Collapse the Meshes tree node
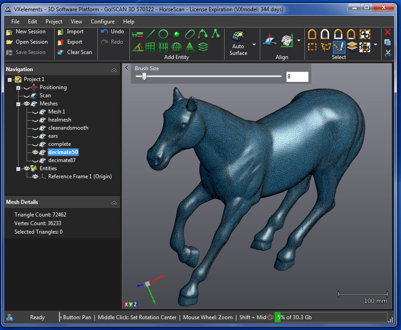Viewport: 401px width, 330px height. (18, 104)
